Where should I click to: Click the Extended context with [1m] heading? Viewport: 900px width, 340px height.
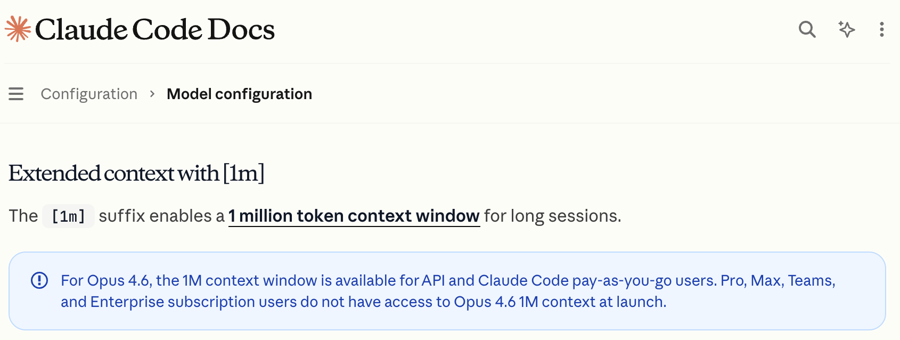(x=136, y=173)
